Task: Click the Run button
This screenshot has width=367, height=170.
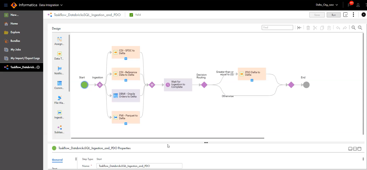Action: click(x=333, y=15)
